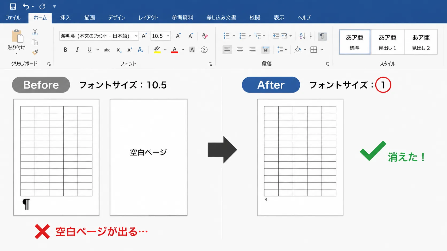Open the クリップボード dialog launcher

[x=49, y=64]
